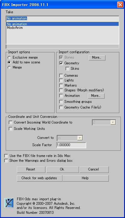The width and height of the screenshot is (125, 218).
Task: Enable the Skins checkbox
Action: 67,69
